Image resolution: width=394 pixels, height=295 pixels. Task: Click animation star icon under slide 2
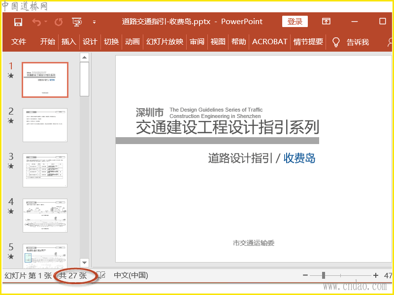click(x=10, y=120)
